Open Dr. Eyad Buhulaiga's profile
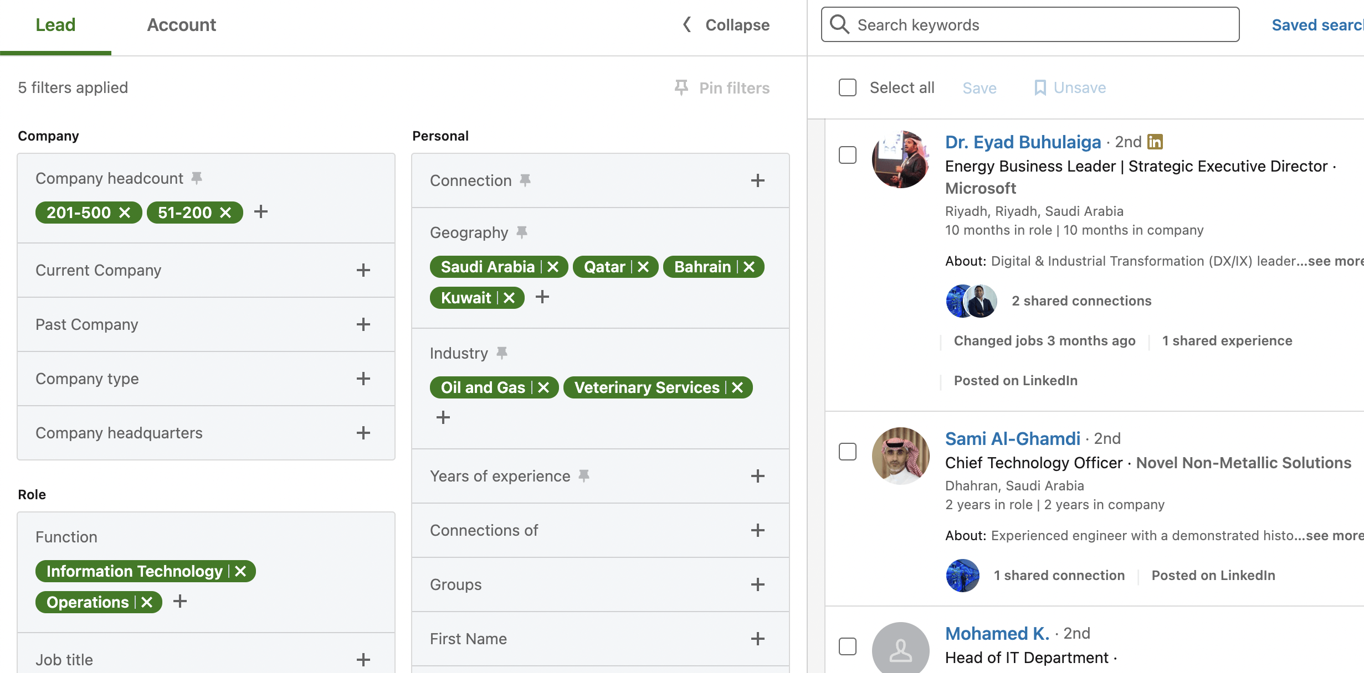1364x673 pixels. 1023,142
